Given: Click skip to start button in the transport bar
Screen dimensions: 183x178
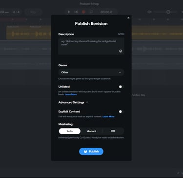Looking at the screenshot, I should [x=76, y=12].
